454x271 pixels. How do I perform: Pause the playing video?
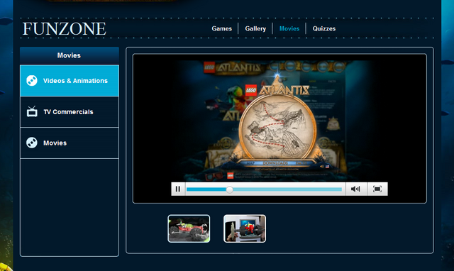tap(178, 189)
